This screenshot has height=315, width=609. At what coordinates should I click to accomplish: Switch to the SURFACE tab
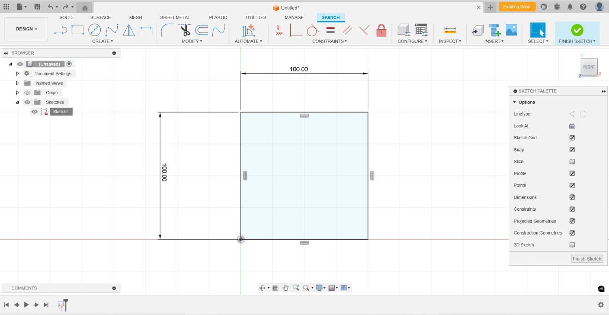tap(101, 17)
